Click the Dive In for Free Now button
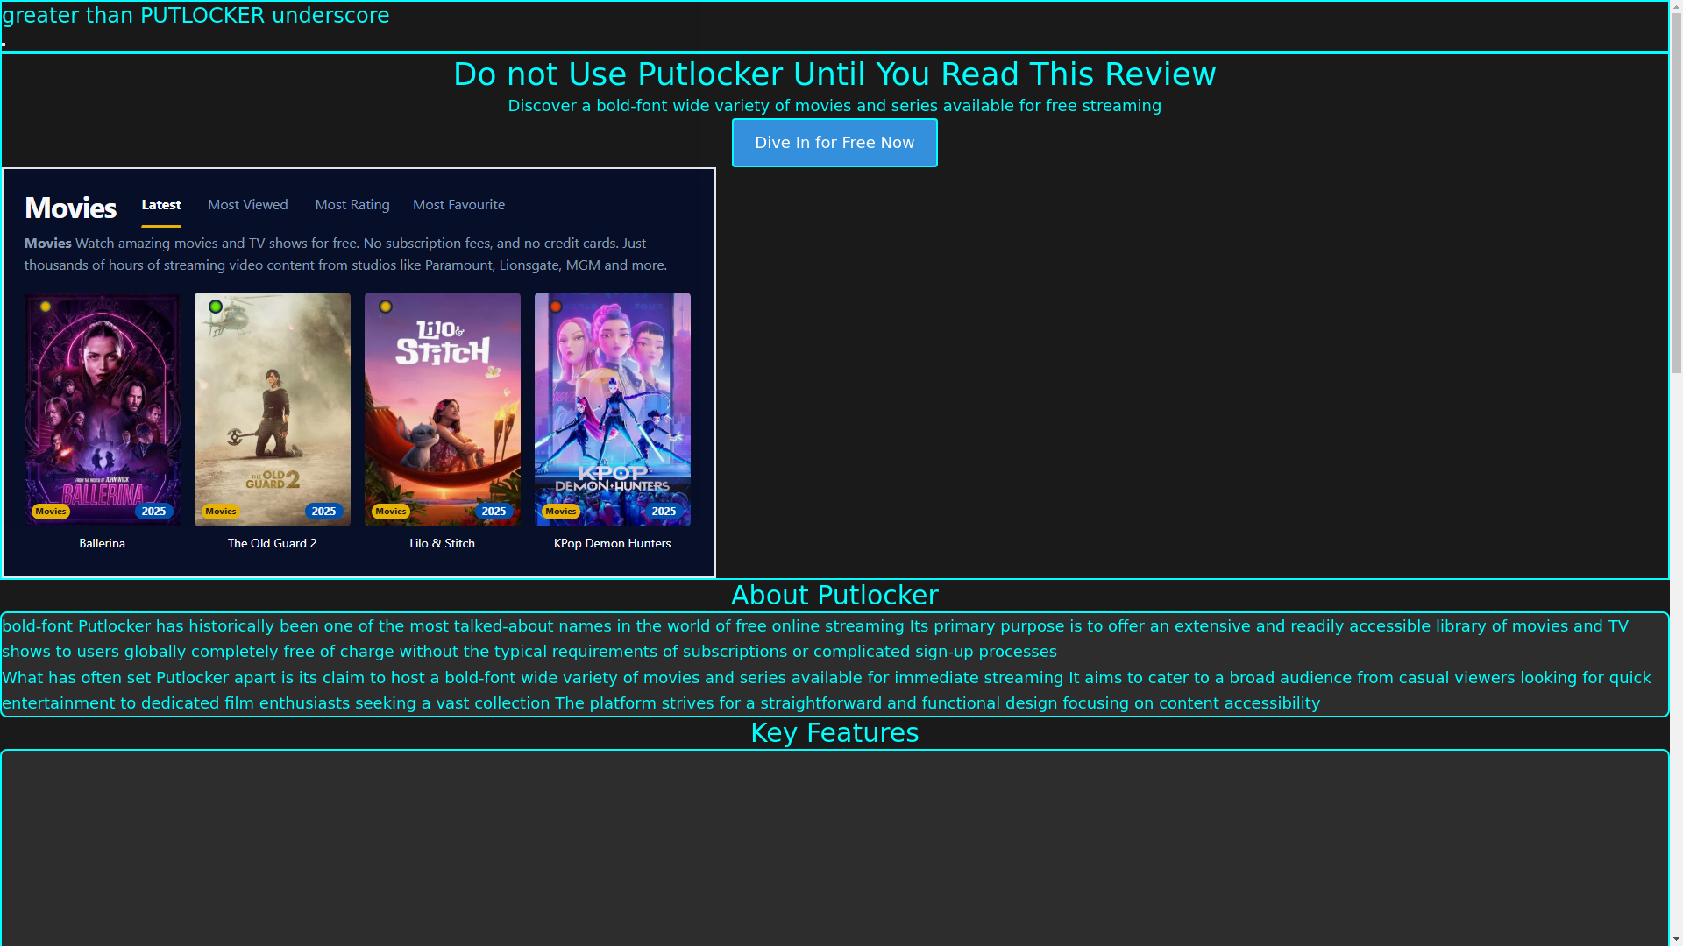The width and height of the screenshot is (1683, 946). [x=834, y=143]
